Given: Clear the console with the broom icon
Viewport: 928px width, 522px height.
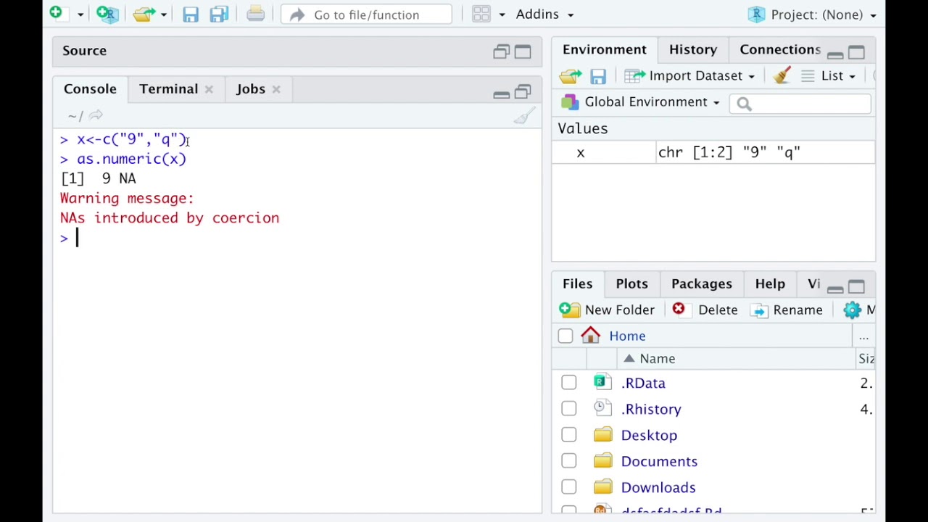Looking at the screenshot, I should pos(524,116).
